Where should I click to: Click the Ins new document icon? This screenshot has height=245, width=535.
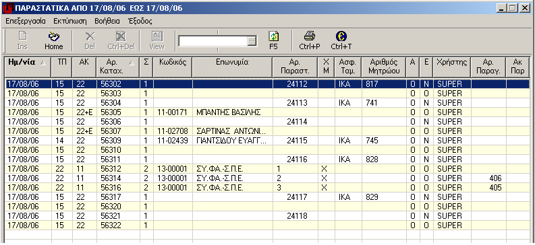22,36
